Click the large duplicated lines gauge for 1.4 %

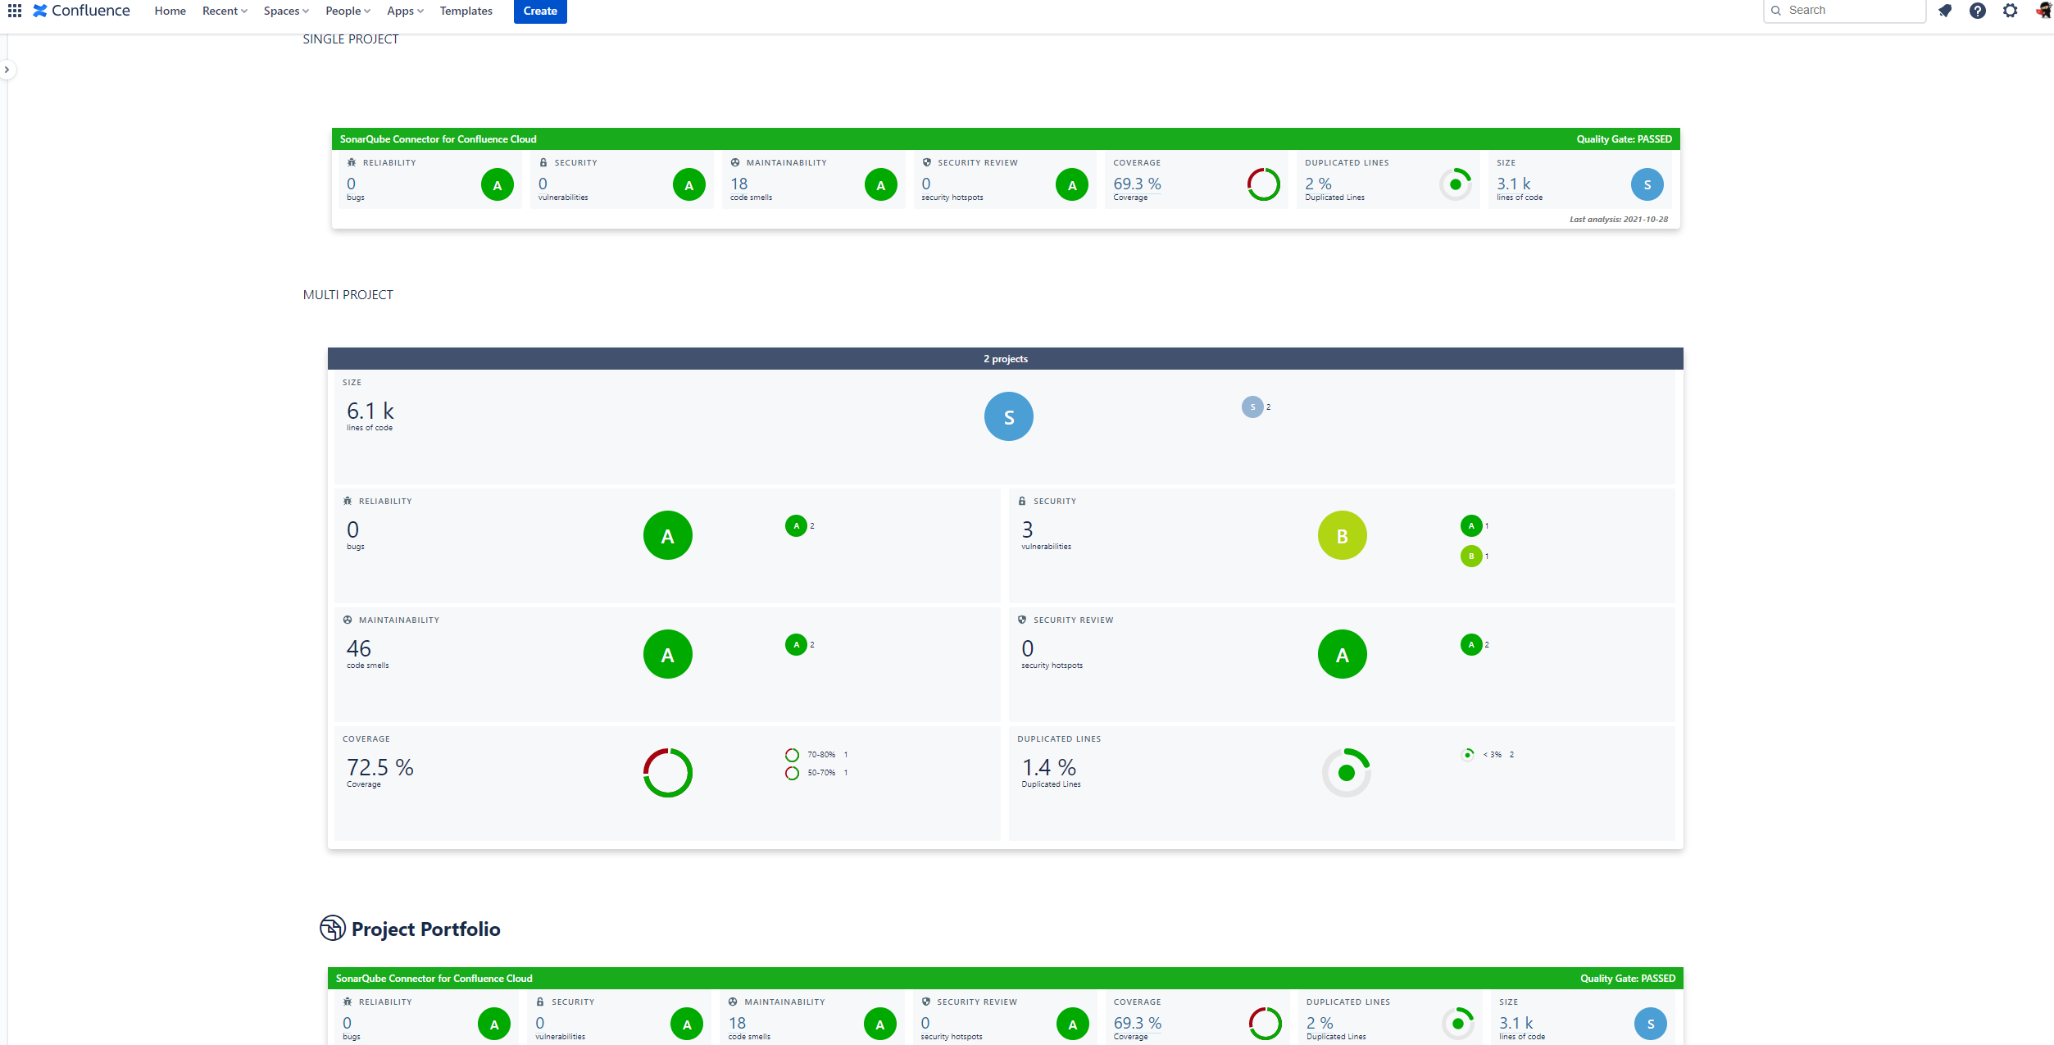click(x=1347, y=773)
